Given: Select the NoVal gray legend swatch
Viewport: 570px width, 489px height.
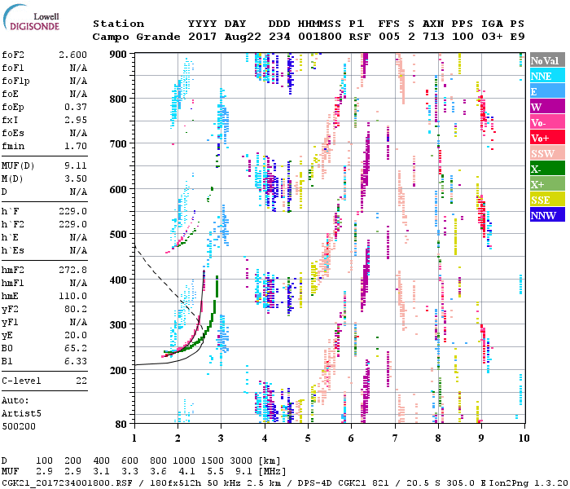Looking at the screenshot, I should (x=545, y=61).
